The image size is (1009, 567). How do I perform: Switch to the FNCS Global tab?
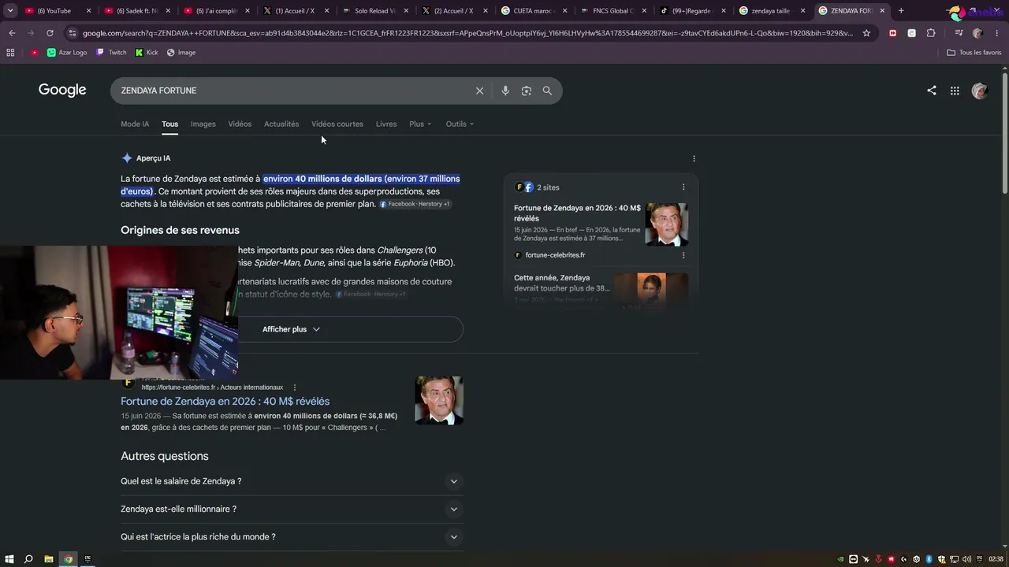point(613,11)
